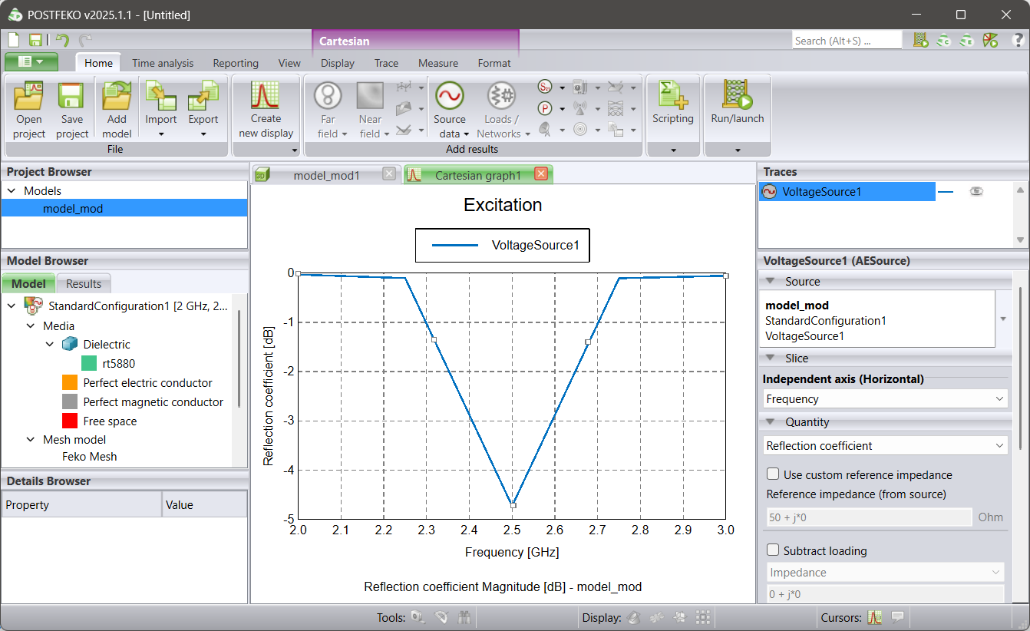Open the Format ribbon tab
The image size is (1030, 631).
pos(494,64)
